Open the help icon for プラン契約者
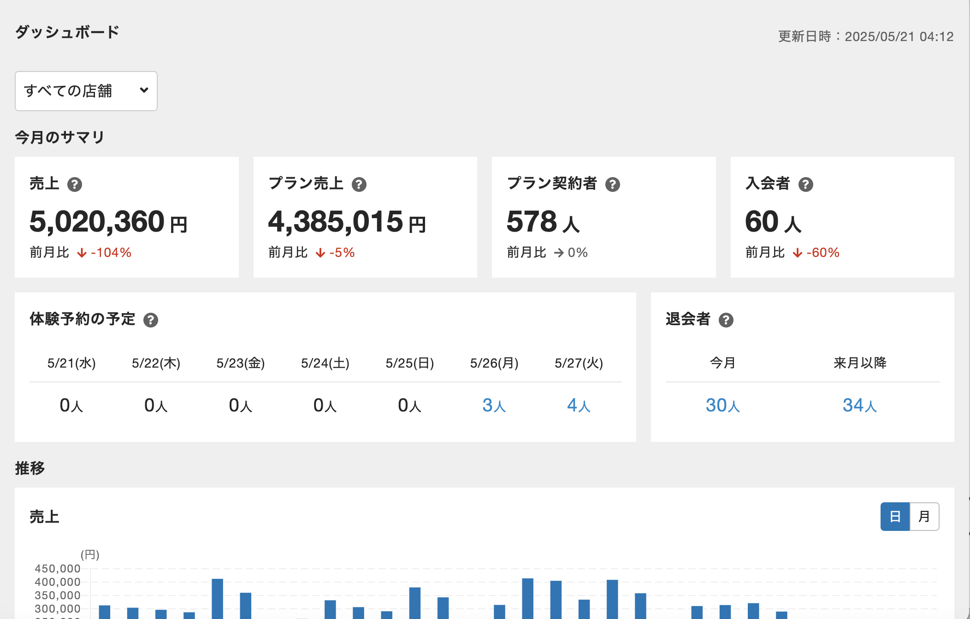970x619 pixels. pyautogui.click(x=613, y=185)
